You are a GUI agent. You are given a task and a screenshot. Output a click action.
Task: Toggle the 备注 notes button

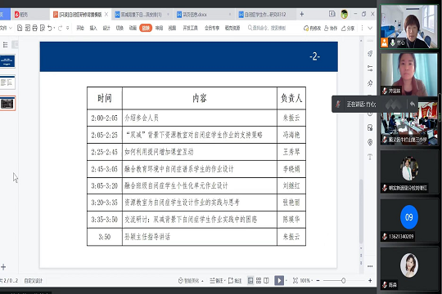217,280
